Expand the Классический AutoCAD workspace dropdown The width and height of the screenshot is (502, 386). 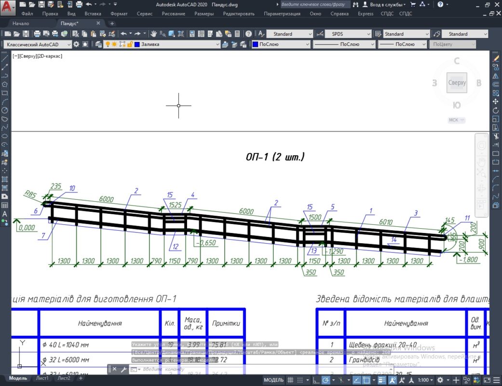pyautogui.click(x=38, y=44)
